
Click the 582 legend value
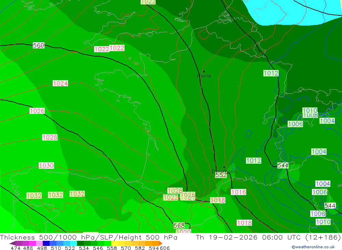(140, 248)
